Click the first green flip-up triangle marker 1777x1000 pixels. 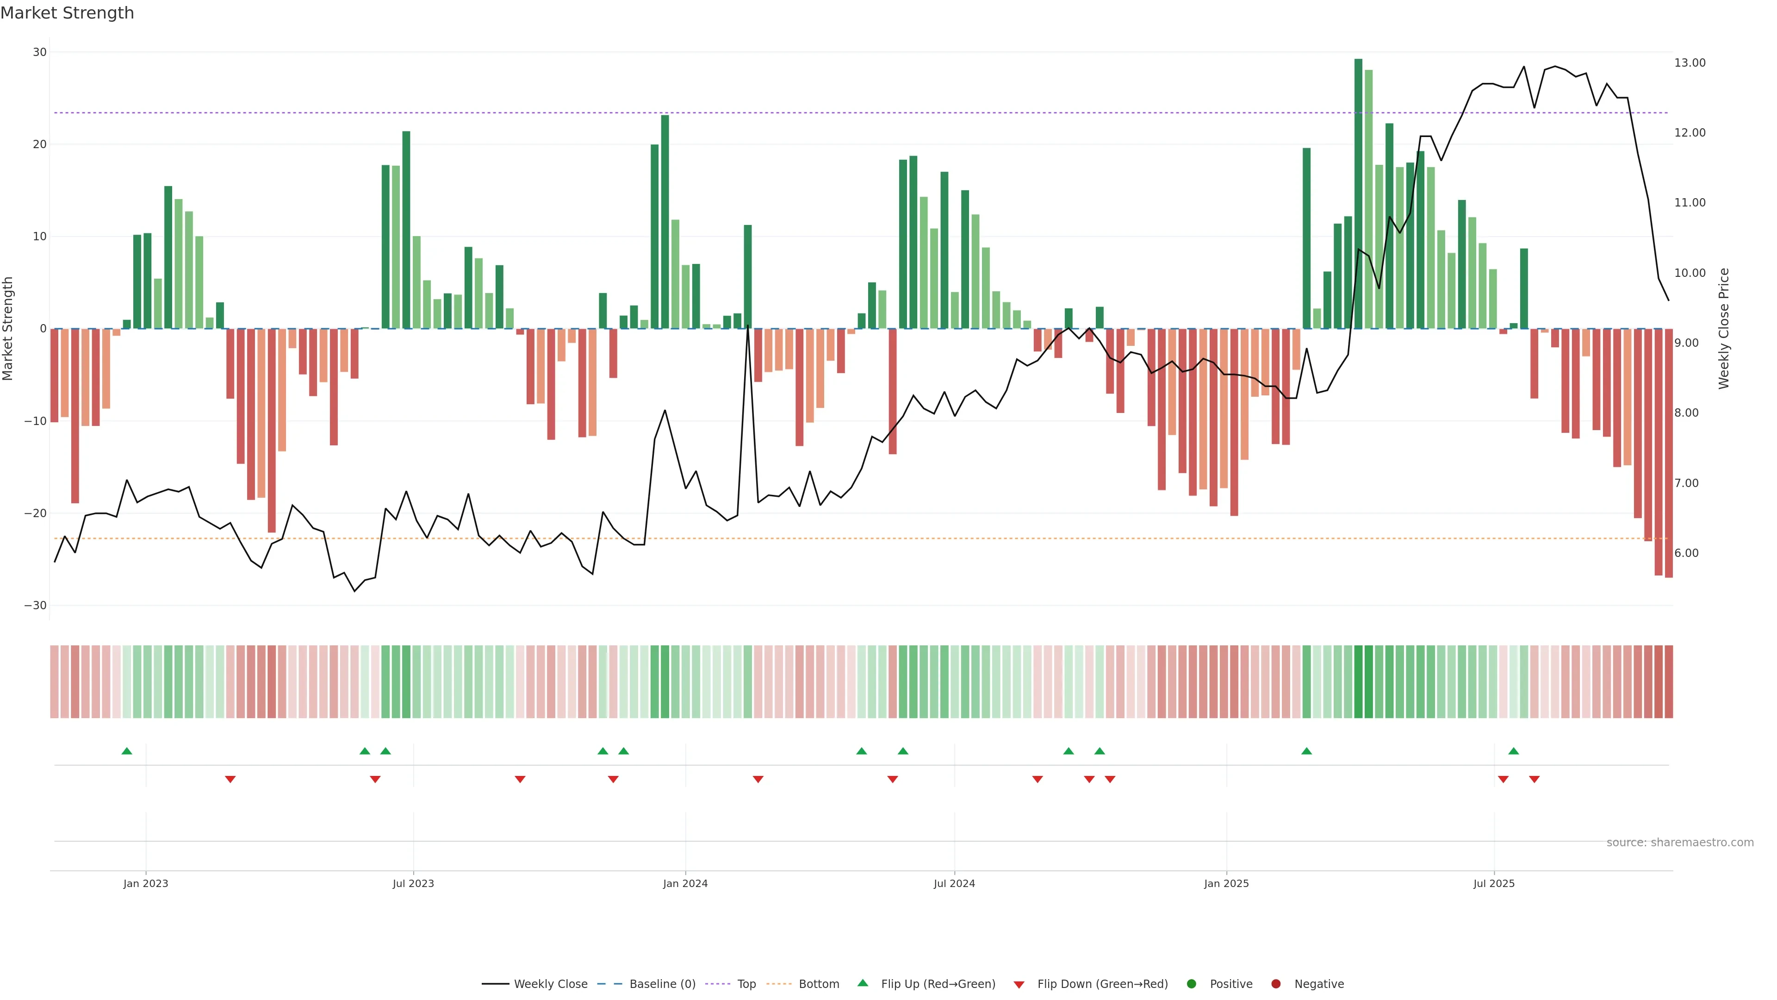[127, 751]
